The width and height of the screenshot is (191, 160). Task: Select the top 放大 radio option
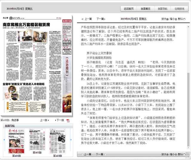click(x=167, y=19)
